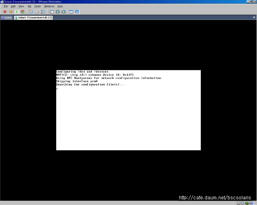Click the NOTICE chip_id() unknown device line
This screenshot has height=205, width=257.
pos(95,75)
